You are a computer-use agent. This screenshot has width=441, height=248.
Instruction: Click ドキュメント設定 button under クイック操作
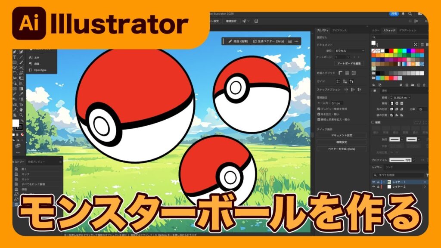point(342,135)
